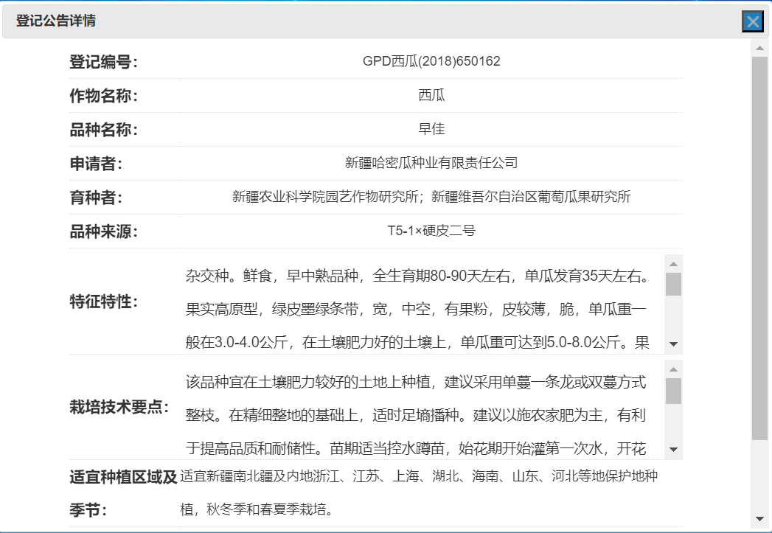Click the 申请者 label
This screenshot has height=533, width=772.
click(x=96, y=164)
